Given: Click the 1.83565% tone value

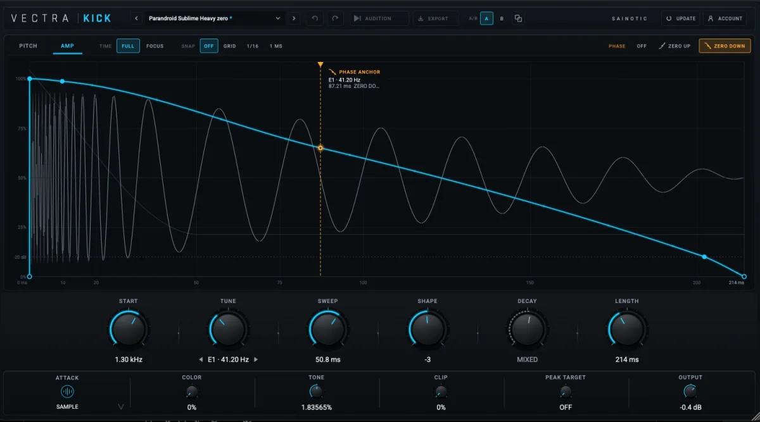Looking at the screenshot, I should tap(316, 407).
